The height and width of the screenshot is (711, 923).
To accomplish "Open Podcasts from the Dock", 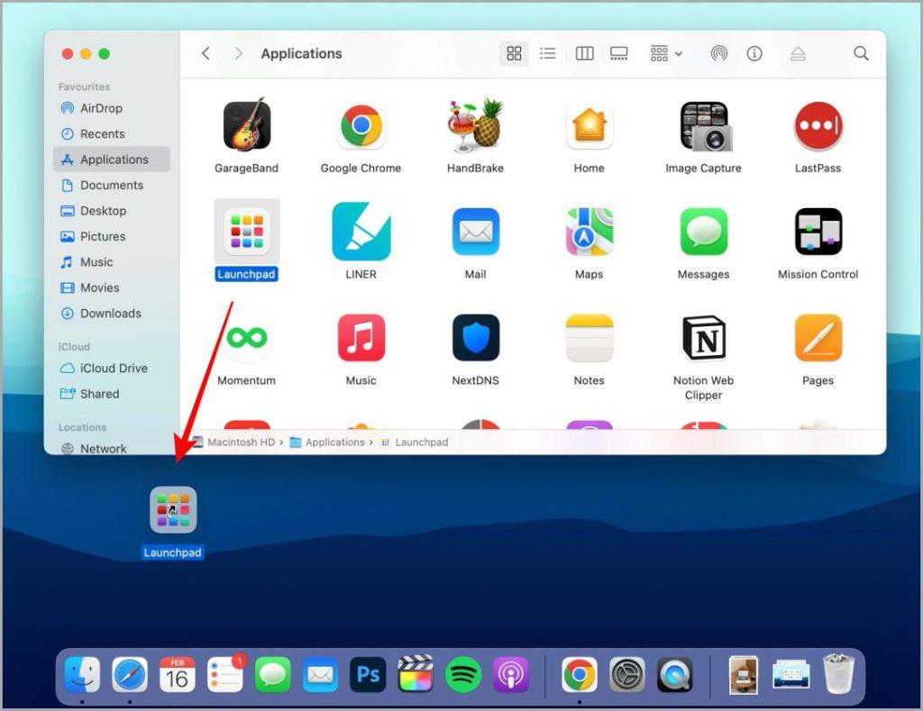I will [x=511, y=674].
